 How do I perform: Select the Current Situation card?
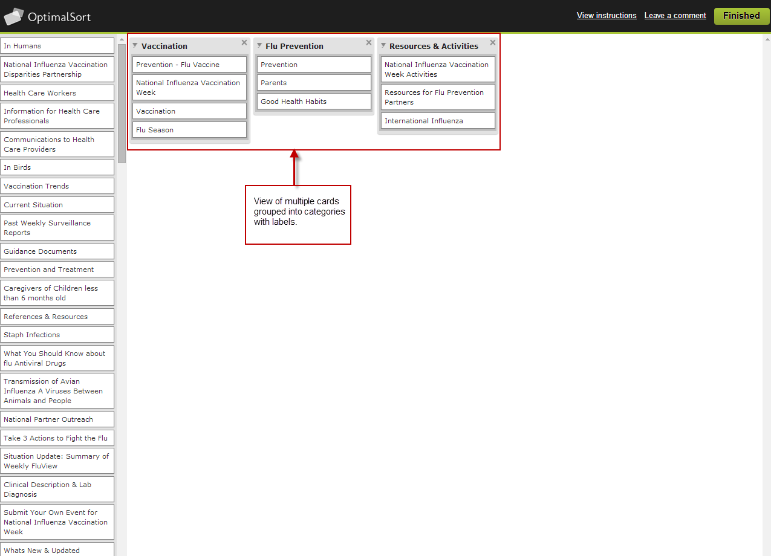coord(57,205)
